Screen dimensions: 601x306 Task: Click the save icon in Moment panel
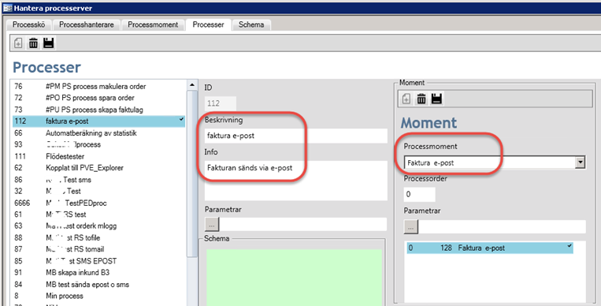(436, 99)
